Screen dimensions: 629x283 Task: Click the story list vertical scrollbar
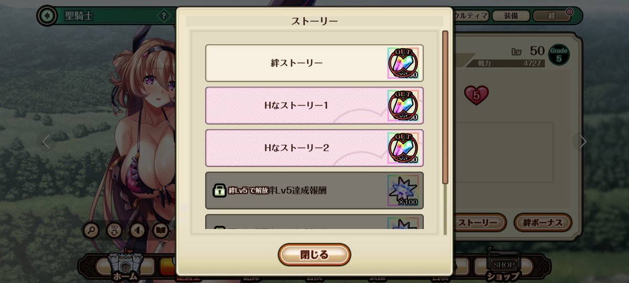pos(445,132)
